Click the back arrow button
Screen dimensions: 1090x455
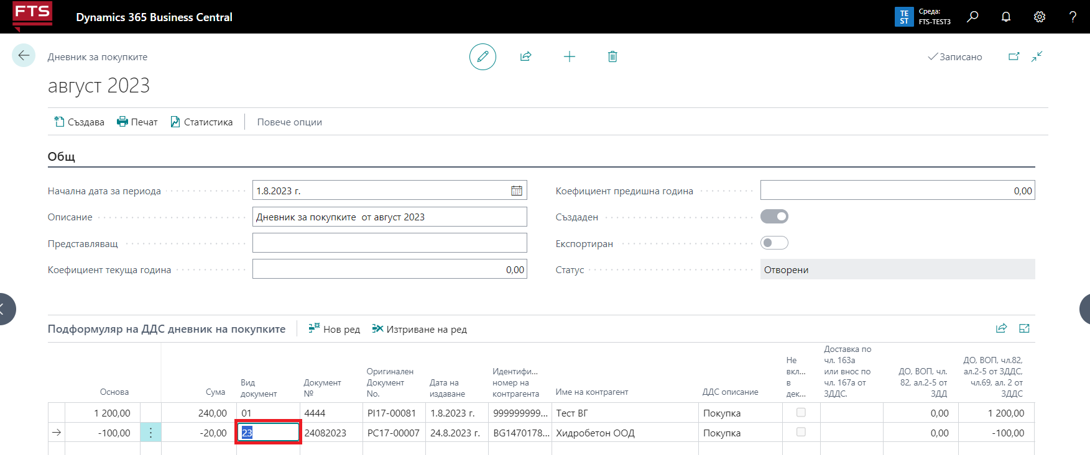pyautogui.click(x=24, y=56)
